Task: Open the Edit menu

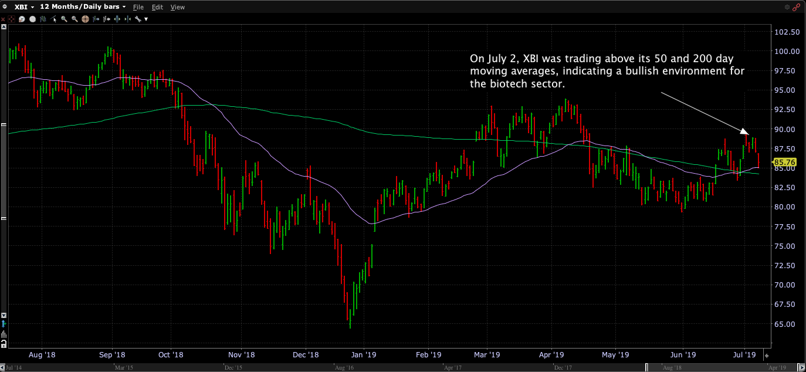Action: [x=157, y=7]
